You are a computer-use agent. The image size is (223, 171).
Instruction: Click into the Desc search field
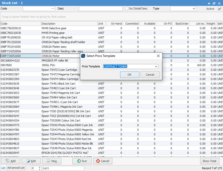(101, 9)
